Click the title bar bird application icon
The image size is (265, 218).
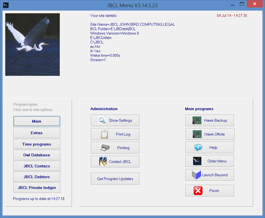tap(6, 5)
